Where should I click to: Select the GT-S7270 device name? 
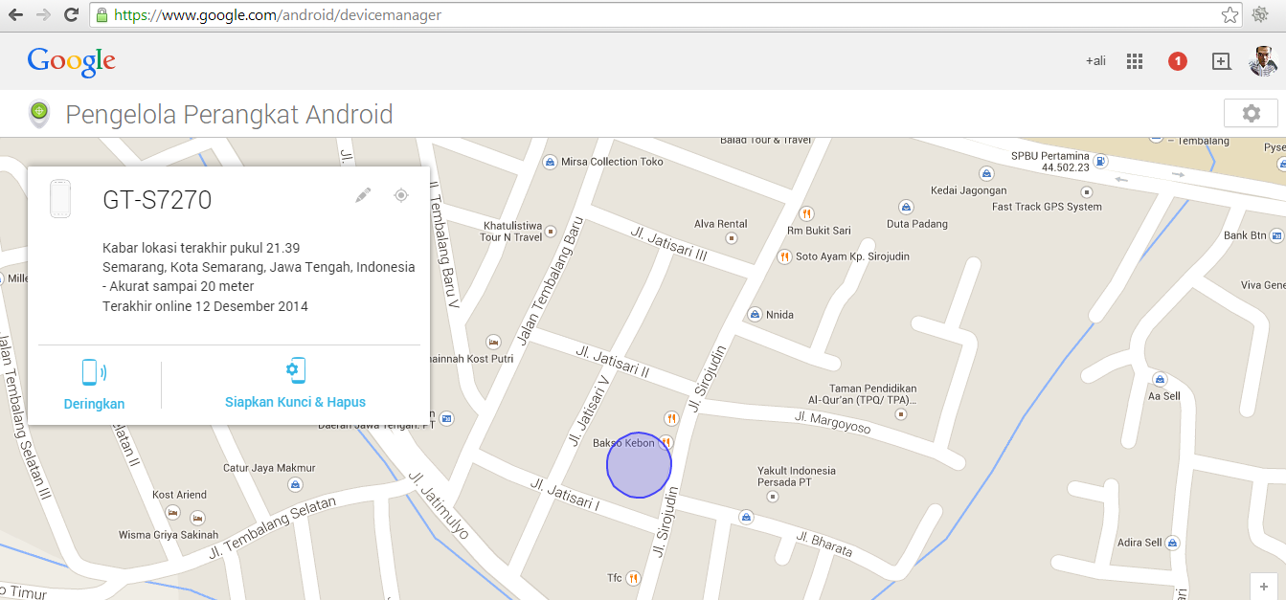(x=157, y=200)
